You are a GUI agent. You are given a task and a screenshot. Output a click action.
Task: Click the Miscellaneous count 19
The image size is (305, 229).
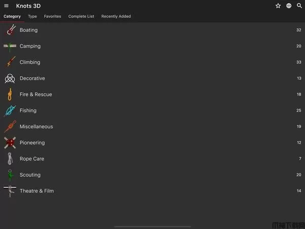tap(299, 127)
